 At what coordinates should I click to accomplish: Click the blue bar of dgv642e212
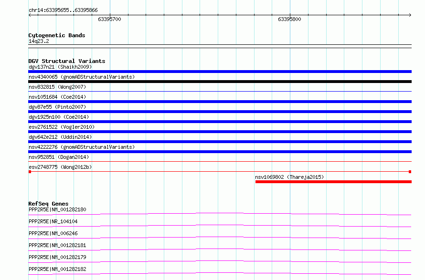pos(220,142)
